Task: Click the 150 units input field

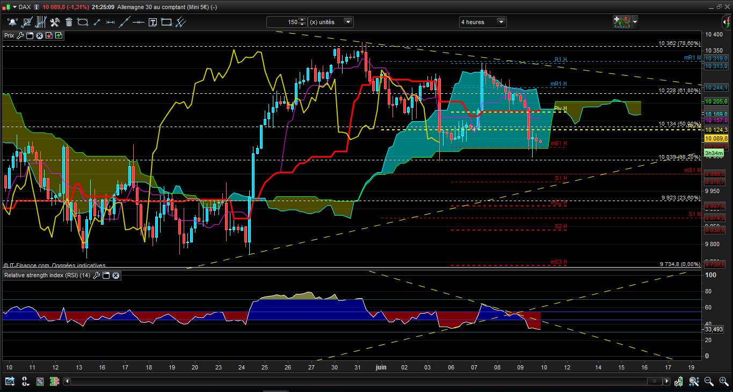Action: tap(283, 22)
